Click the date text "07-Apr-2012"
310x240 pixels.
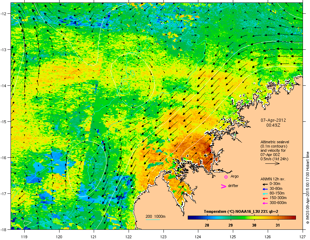273,120
